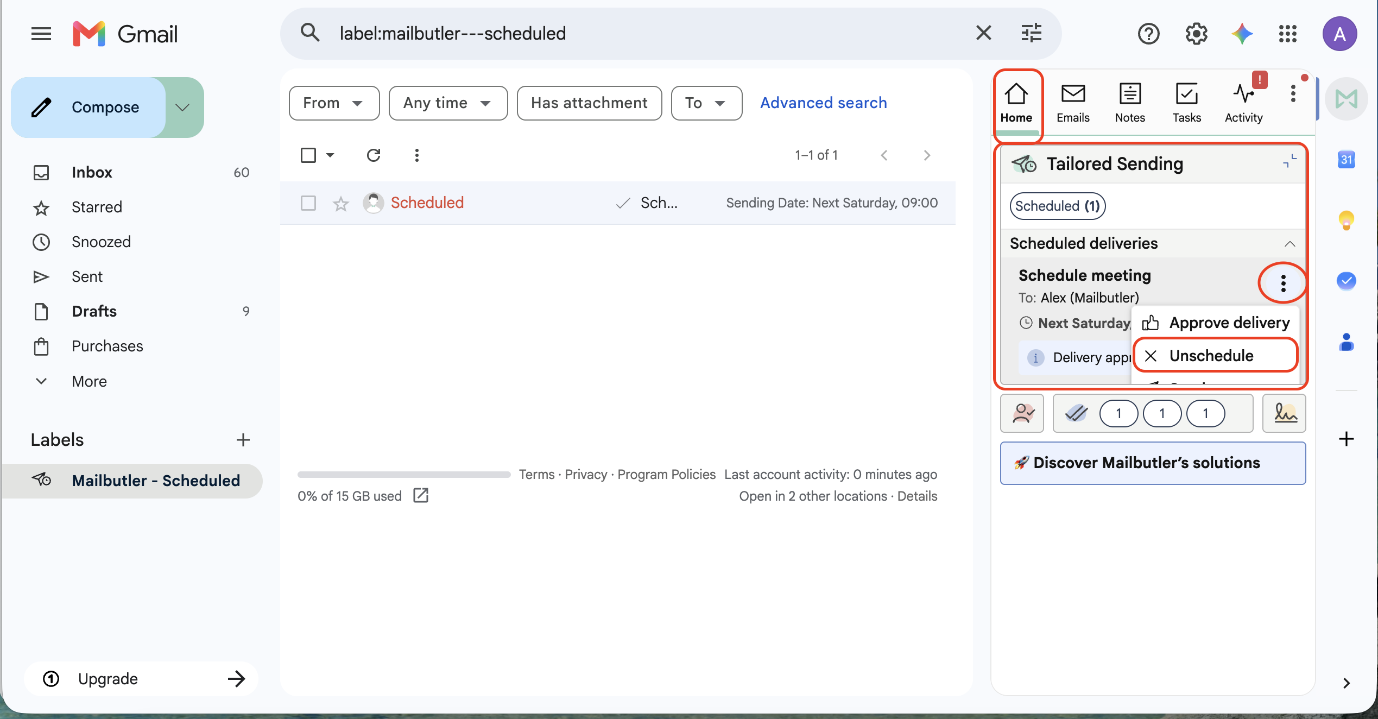Open the Scheduled email row
Image resolution: width=1378 pixels, height=719 pixels.
pos(618,203)
